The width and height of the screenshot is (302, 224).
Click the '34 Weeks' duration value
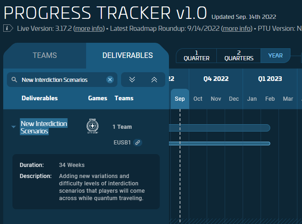pos(72,165)
